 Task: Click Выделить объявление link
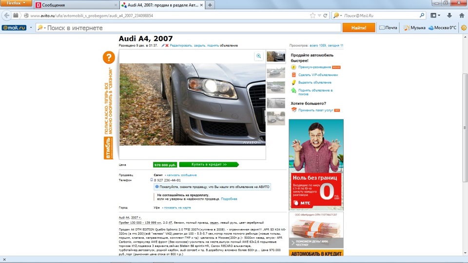point(314,83)
